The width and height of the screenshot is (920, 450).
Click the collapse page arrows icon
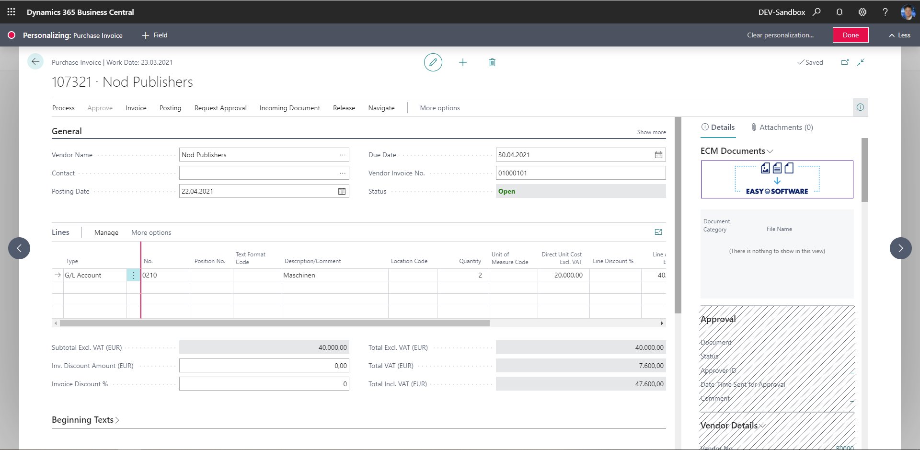click(861, 62)
